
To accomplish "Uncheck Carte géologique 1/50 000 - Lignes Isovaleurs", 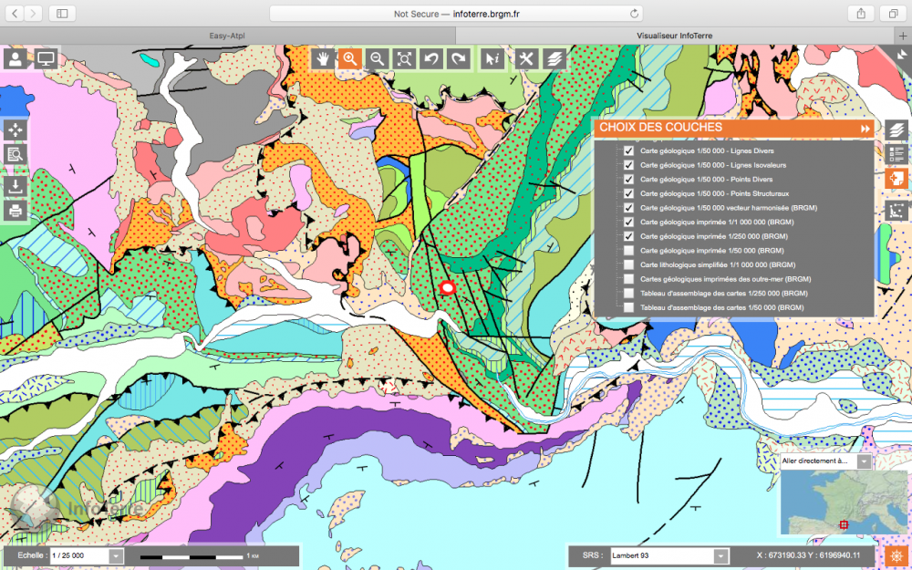I will click(628, 165).
